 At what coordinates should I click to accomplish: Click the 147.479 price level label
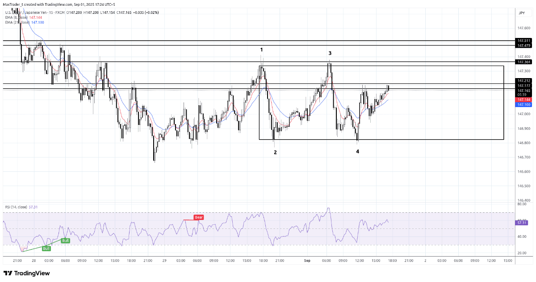pyautogui.click(x=524, y=46)
